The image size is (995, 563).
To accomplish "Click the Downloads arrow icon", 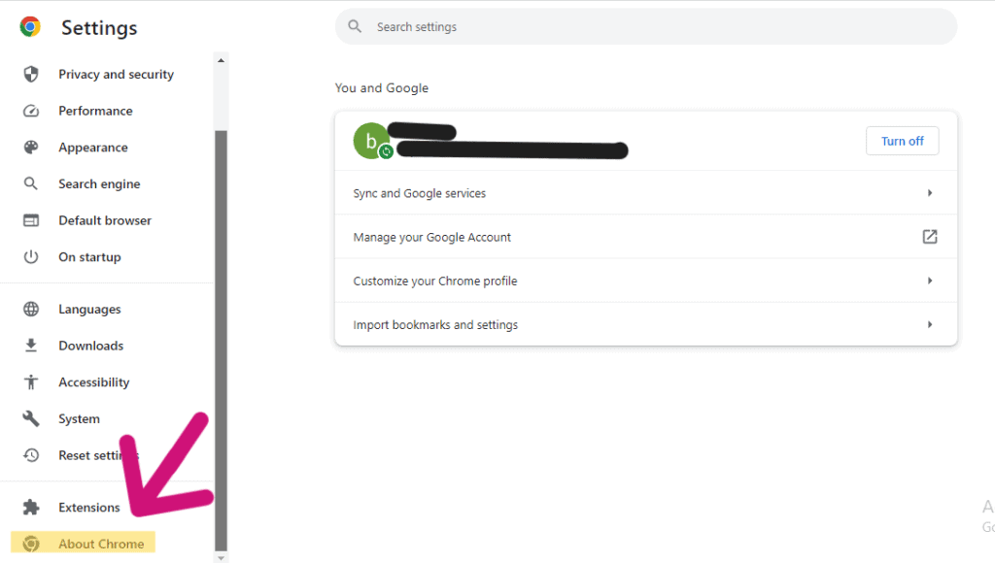I will point(30,346).
